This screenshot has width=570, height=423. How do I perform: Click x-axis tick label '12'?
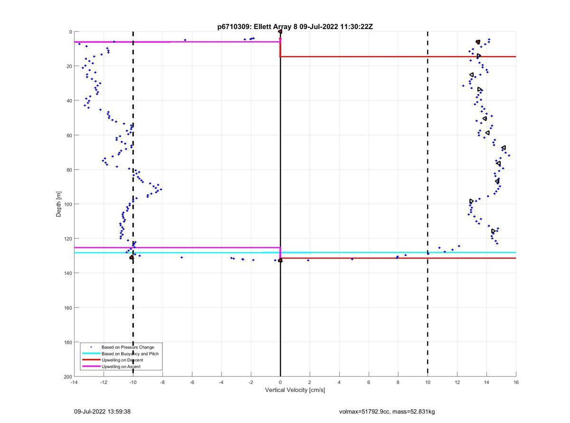(x=457, y=382)
